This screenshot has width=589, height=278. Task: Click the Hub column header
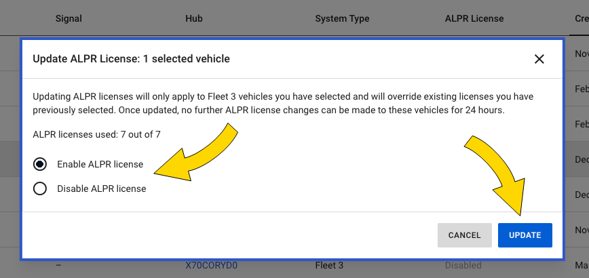point(194,18)
